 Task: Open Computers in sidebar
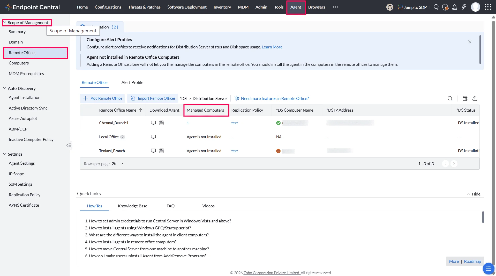click(19, 63)
